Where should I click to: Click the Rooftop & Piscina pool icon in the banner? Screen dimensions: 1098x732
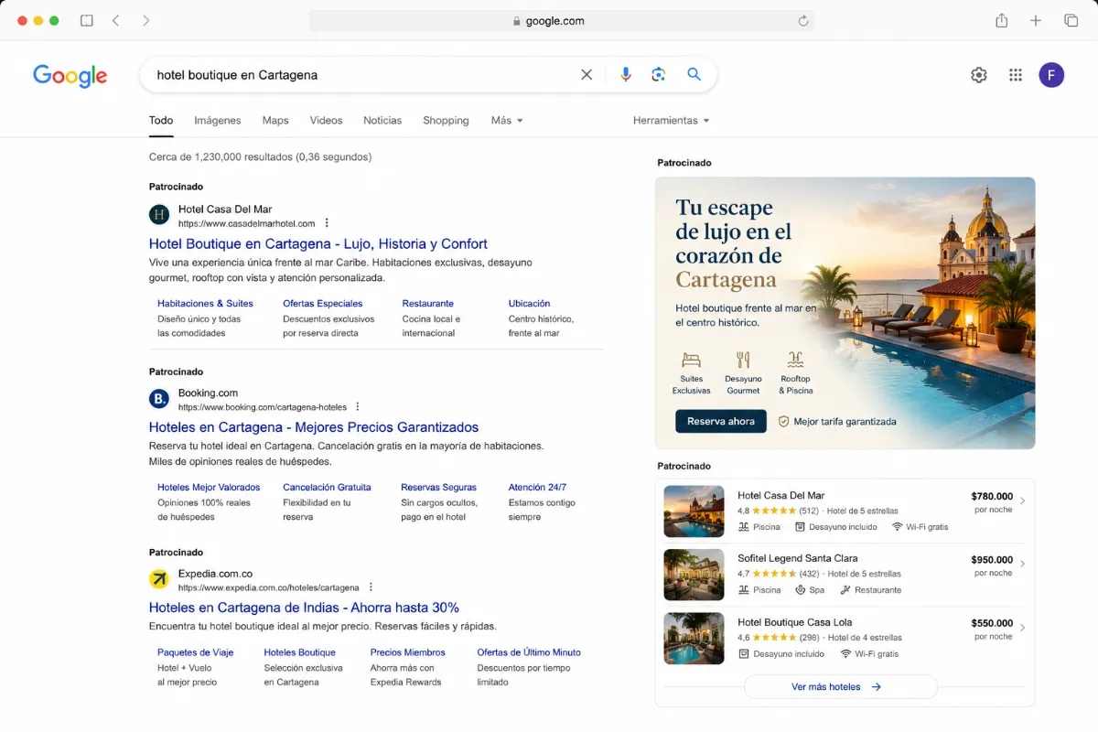[795, 360]
